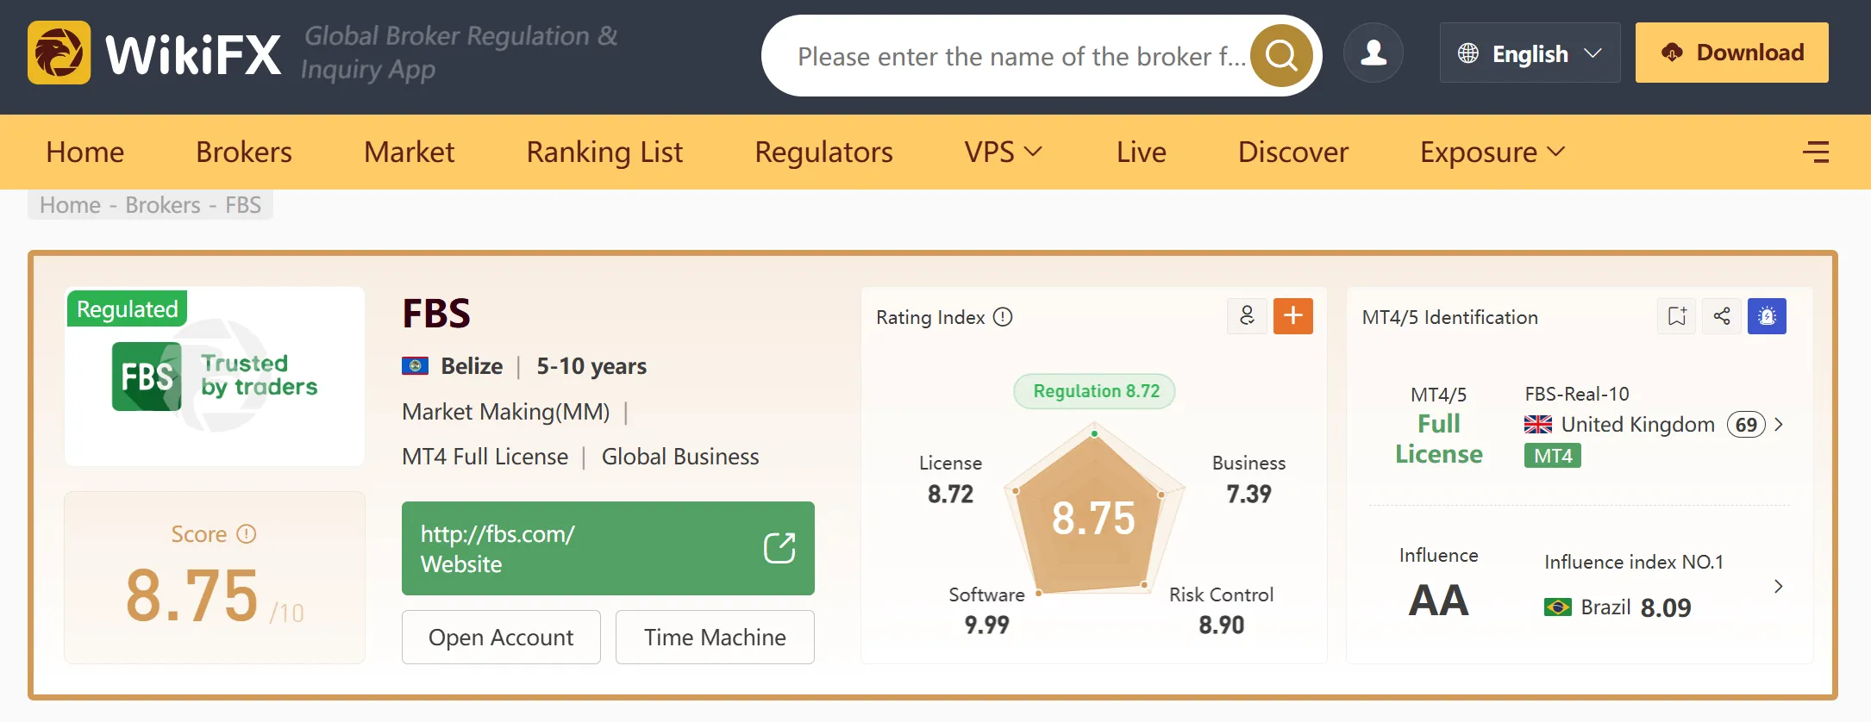Expand the Influence index arrow
Screen dimensions: 1871x722
tap(1779, 587)
